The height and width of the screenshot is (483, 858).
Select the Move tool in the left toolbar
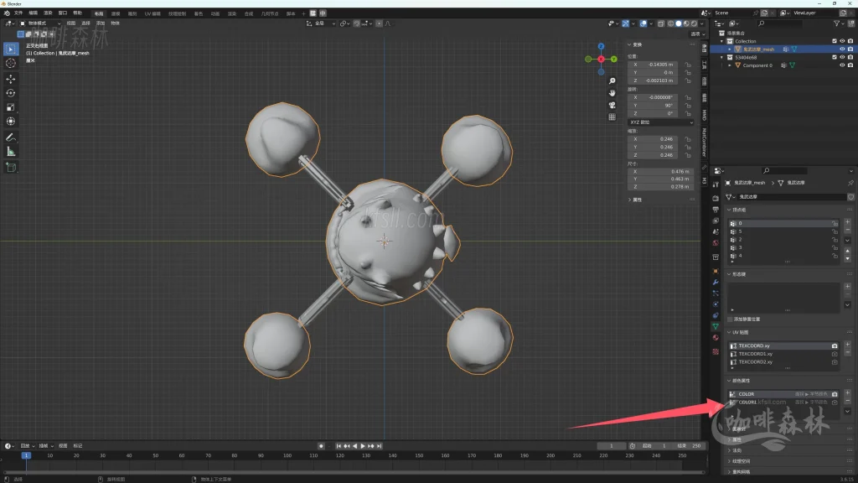click(11, 78)
